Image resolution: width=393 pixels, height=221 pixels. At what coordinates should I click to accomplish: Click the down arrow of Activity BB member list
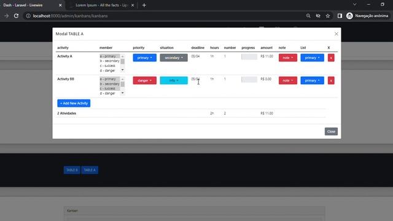coord(123,93)
